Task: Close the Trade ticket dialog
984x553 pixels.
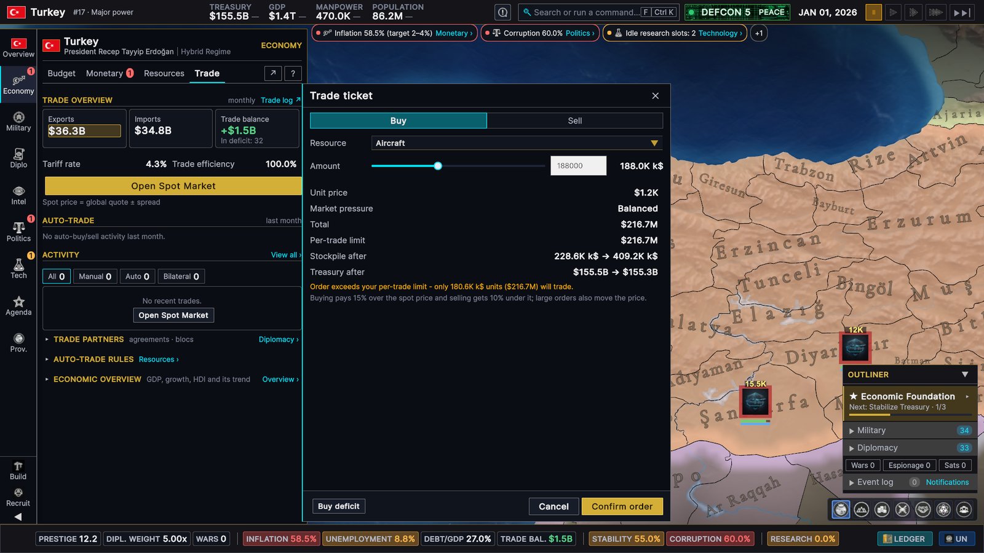Action: 656,96
